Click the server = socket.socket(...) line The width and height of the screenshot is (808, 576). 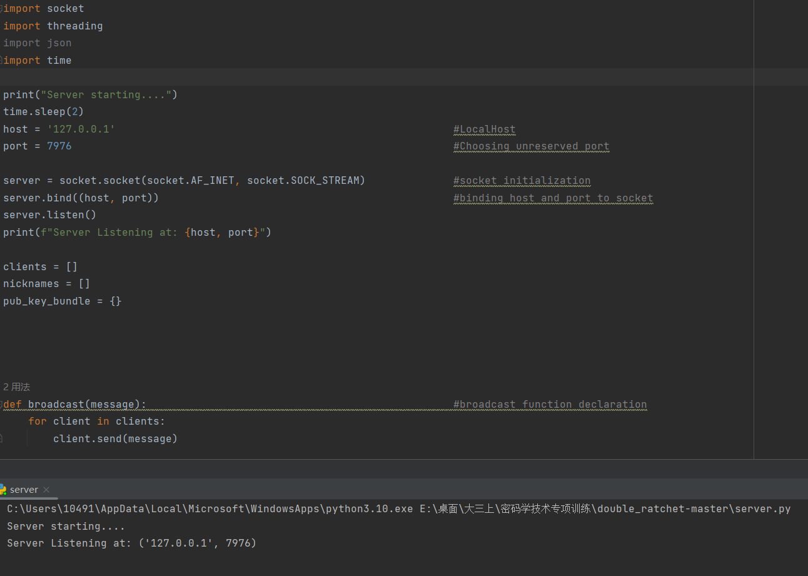(184, 181)
